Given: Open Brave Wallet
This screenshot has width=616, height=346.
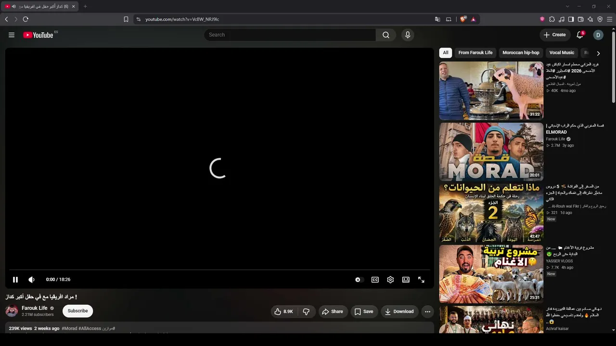Looking at the screenshot, I should point(581,19).
